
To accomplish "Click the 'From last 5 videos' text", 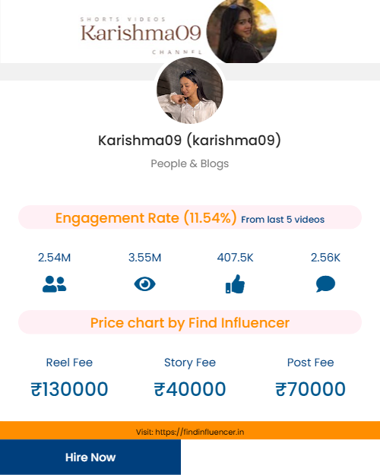I will [283, 220].
